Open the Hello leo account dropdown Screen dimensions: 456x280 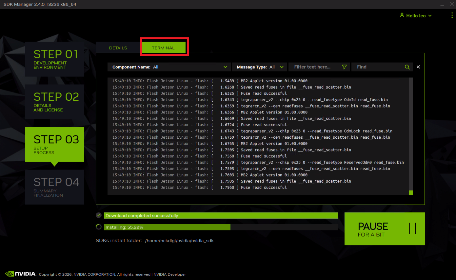(x=416, y=15)
